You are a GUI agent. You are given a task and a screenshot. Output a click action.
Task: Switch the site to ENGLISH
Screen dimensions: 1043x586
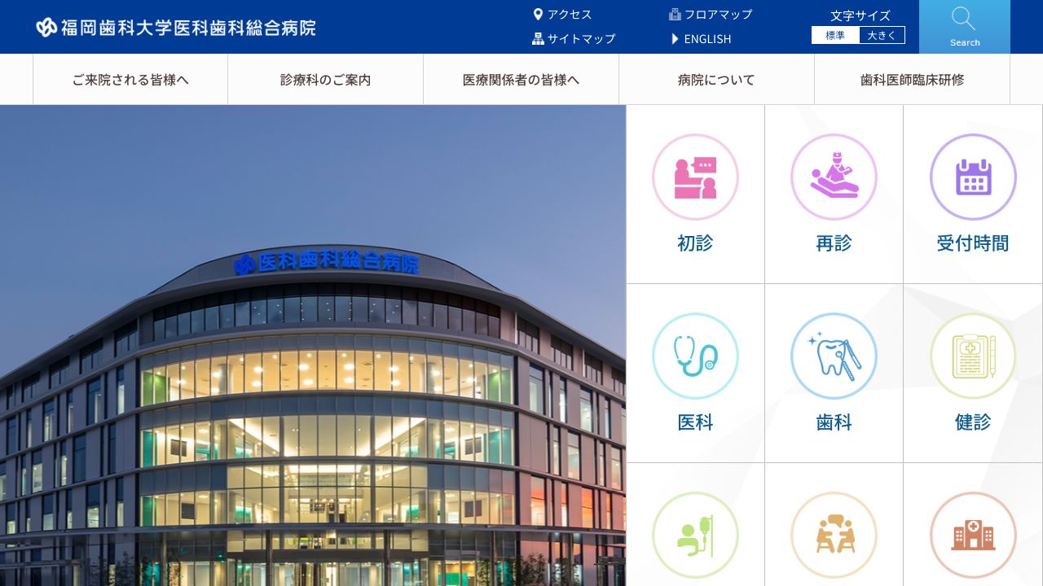tap(706, 38)
